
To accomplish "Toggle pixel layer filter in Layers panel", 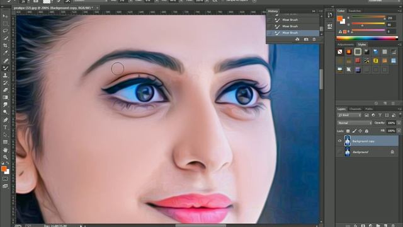I will coord(366,115).
